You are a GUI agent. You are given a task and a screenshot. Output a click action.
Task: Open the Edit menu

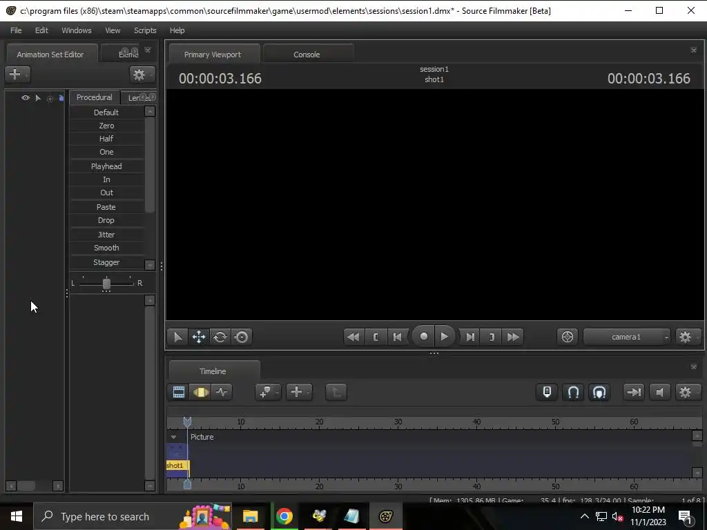(x=41, y=30)
